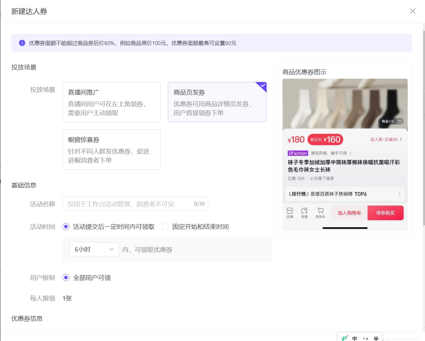The height and width of the screenshot is (341, 425).
Task: Click the info icon in the notice banner
Action: 21,43
